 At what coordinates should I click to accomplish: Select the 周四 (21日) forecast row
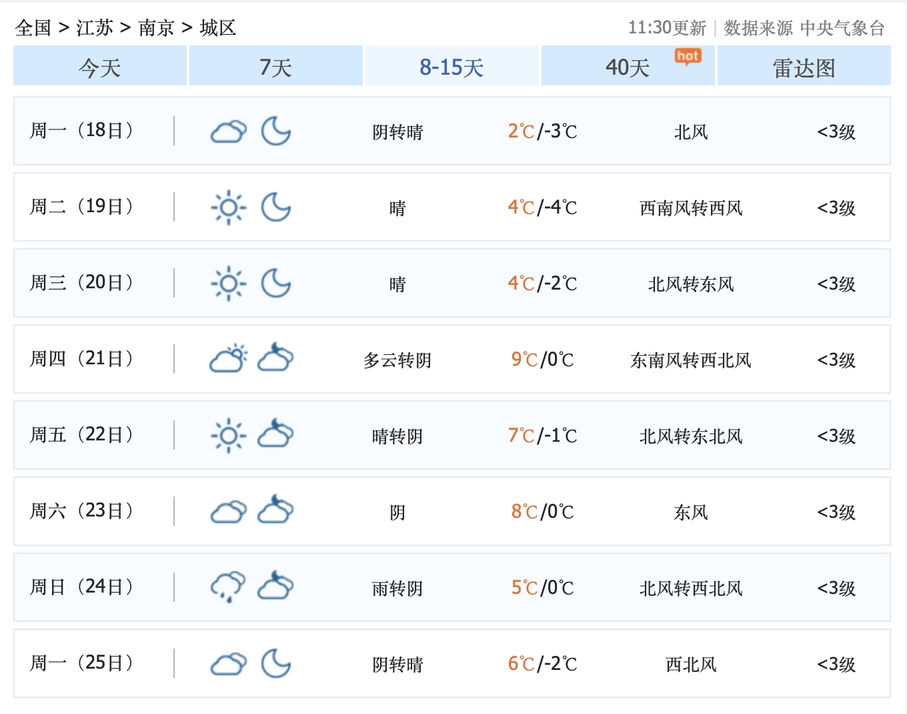pos(451,359)
